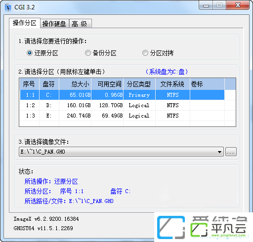Switch to the 操作分区 tab
This screenshot has width=253, height=242.
tap(25, 23)
